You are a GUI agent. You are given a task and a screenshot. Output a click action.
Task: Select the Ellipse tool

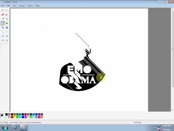[x=3, y=40]
